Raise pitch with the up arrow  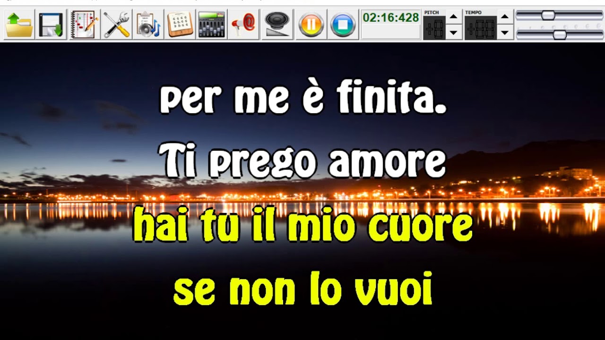(x=454, y=17)
